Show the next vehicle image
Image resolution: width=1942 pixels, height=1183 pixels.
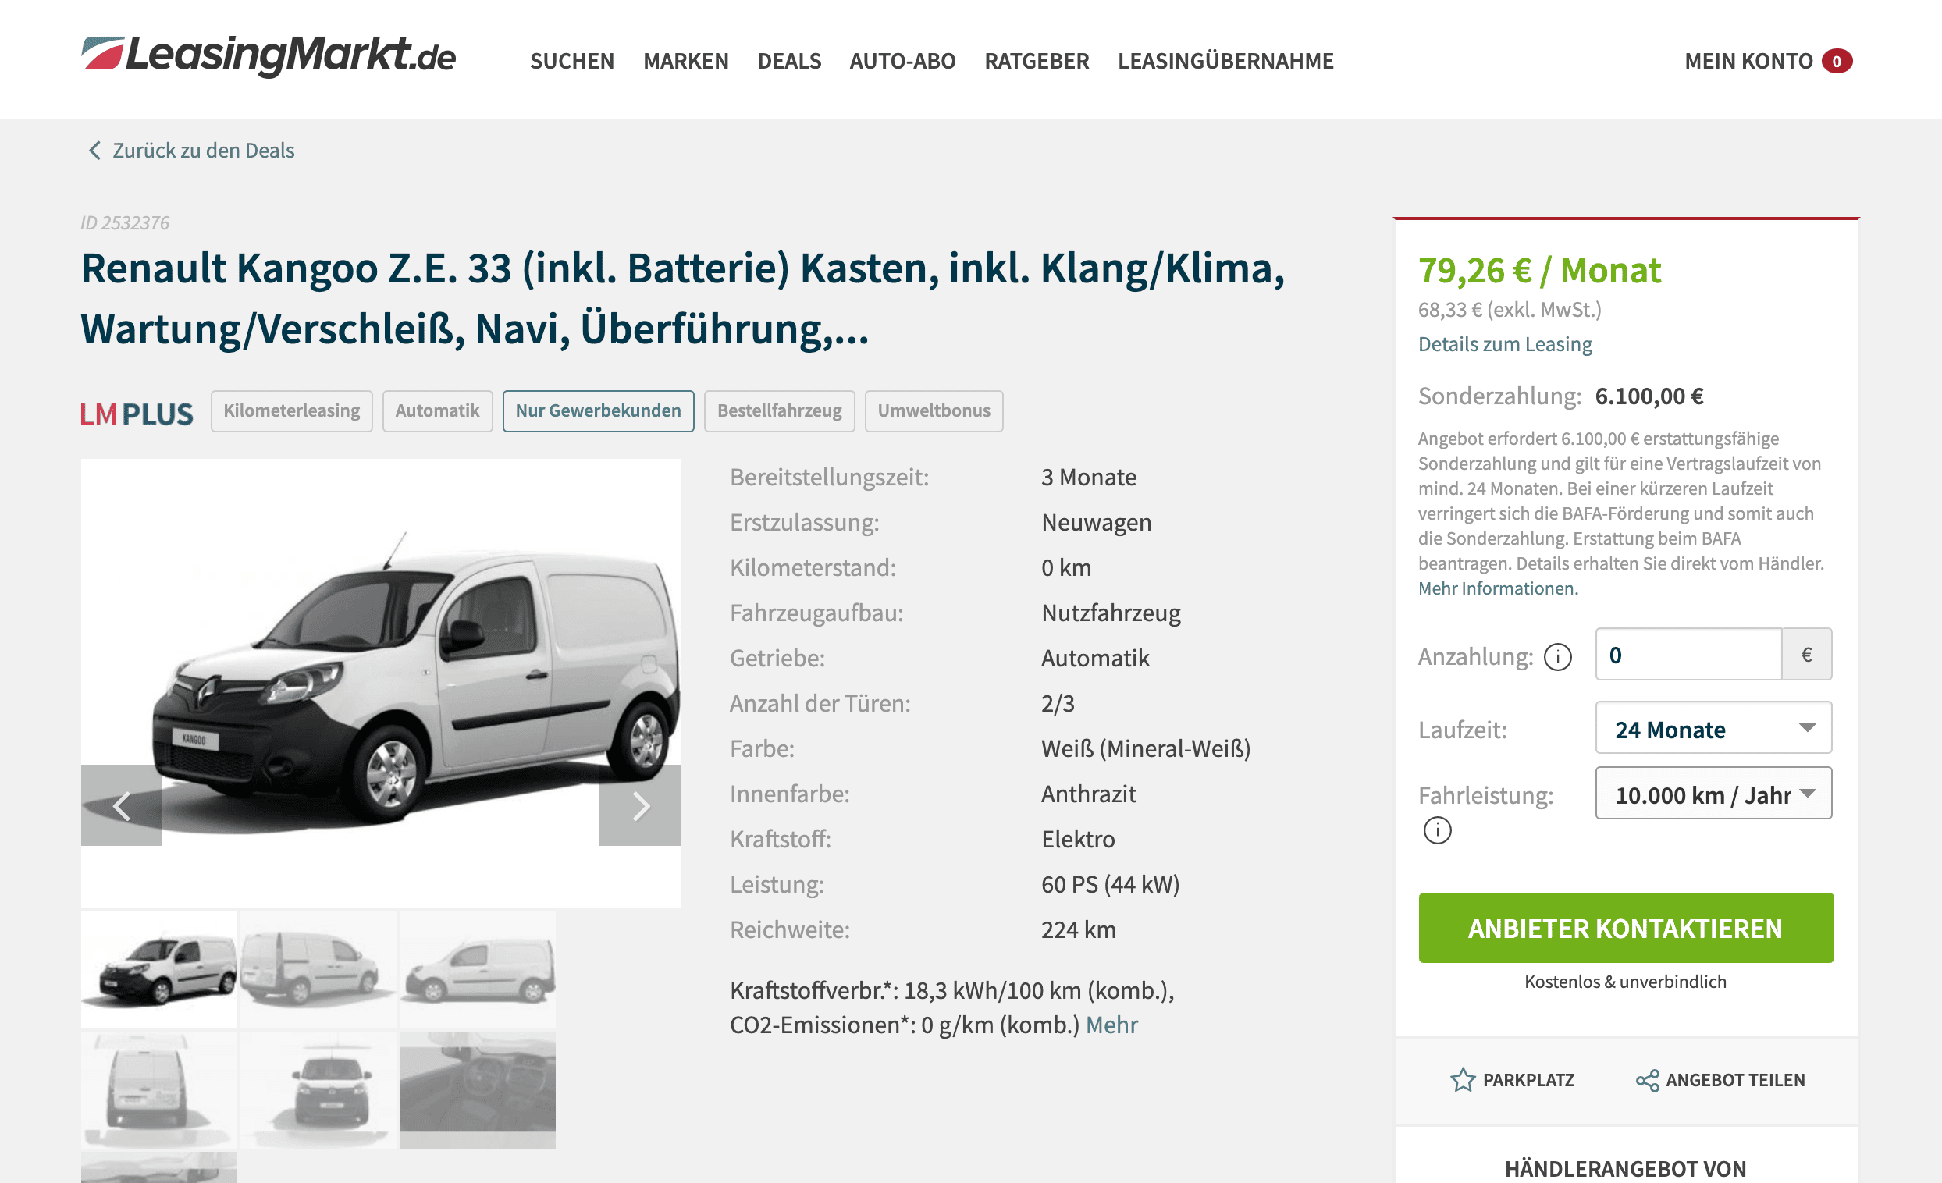[640, 805]
